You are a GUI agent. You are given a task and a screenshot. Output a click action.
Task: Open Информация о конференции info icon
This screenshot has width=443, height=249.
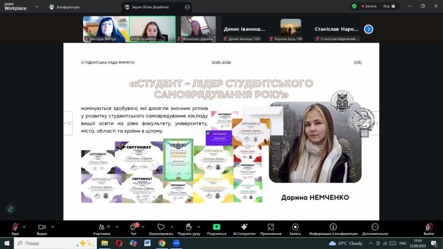(333, 227)
